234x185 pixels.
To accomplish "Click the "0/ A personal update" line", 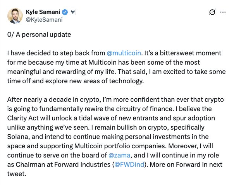I will pyautogui.click(x=40, y=34).
